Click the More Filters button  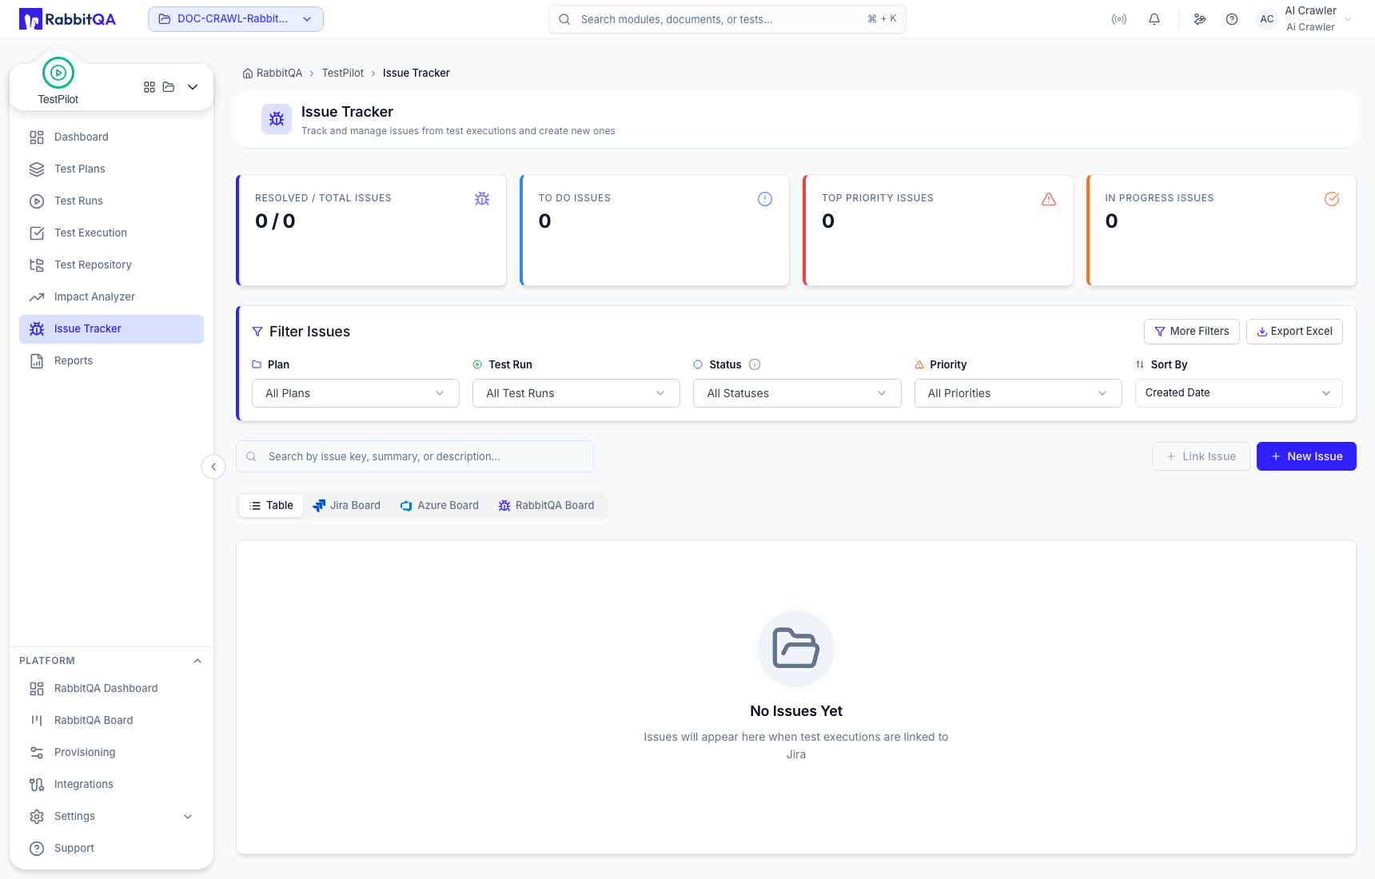point(1192,332)
